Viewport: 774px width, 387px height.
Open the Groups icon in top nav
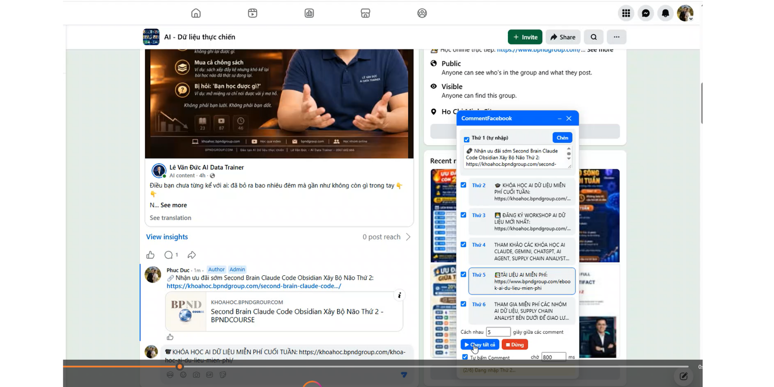pyautogui.click(x=422, y=13)
